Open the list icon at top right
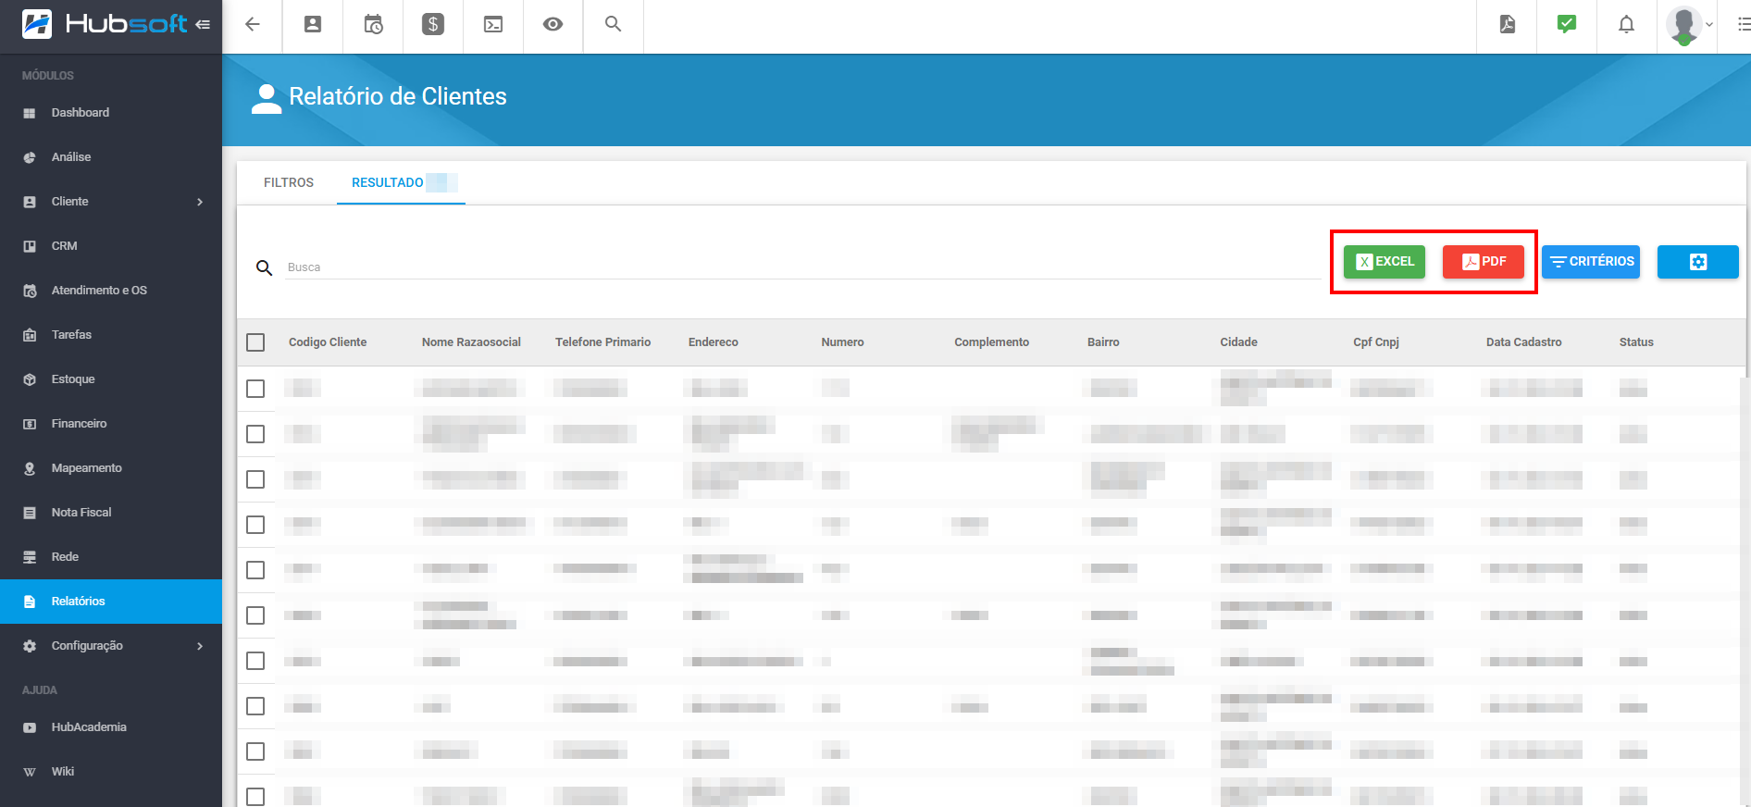This screenshot has width=1751, height=807. (1744, 25)
